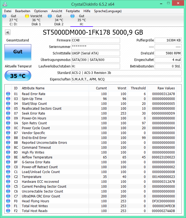The width and height of the screenshot is (186, 218).
Task: Click the Raw Values column header
Action: pyautogui.click(x=162, y=88)
